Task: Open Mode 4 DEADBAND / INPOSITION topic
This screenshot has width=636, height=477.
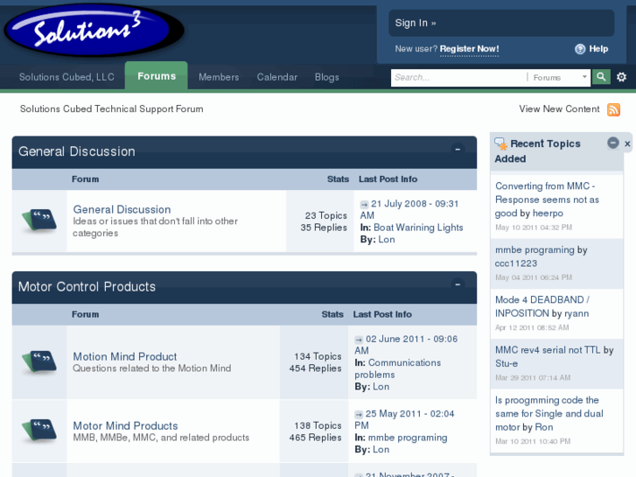Action: pos(542,306)
